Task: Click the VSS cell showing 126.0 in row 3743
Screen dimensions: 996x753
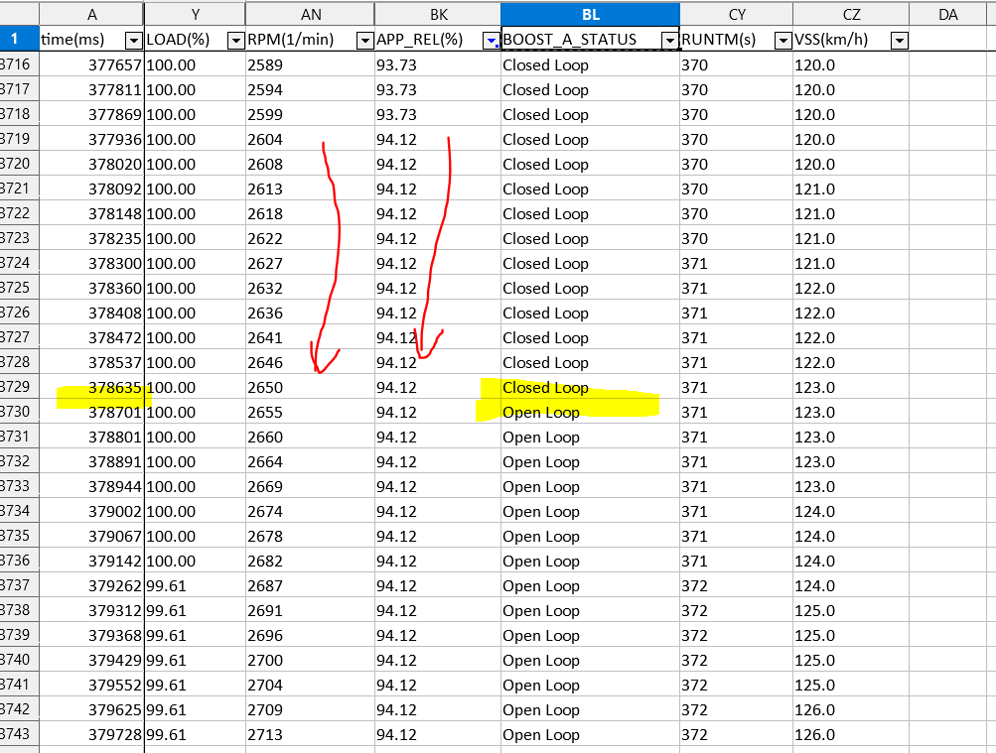Action: click(850, 735)
